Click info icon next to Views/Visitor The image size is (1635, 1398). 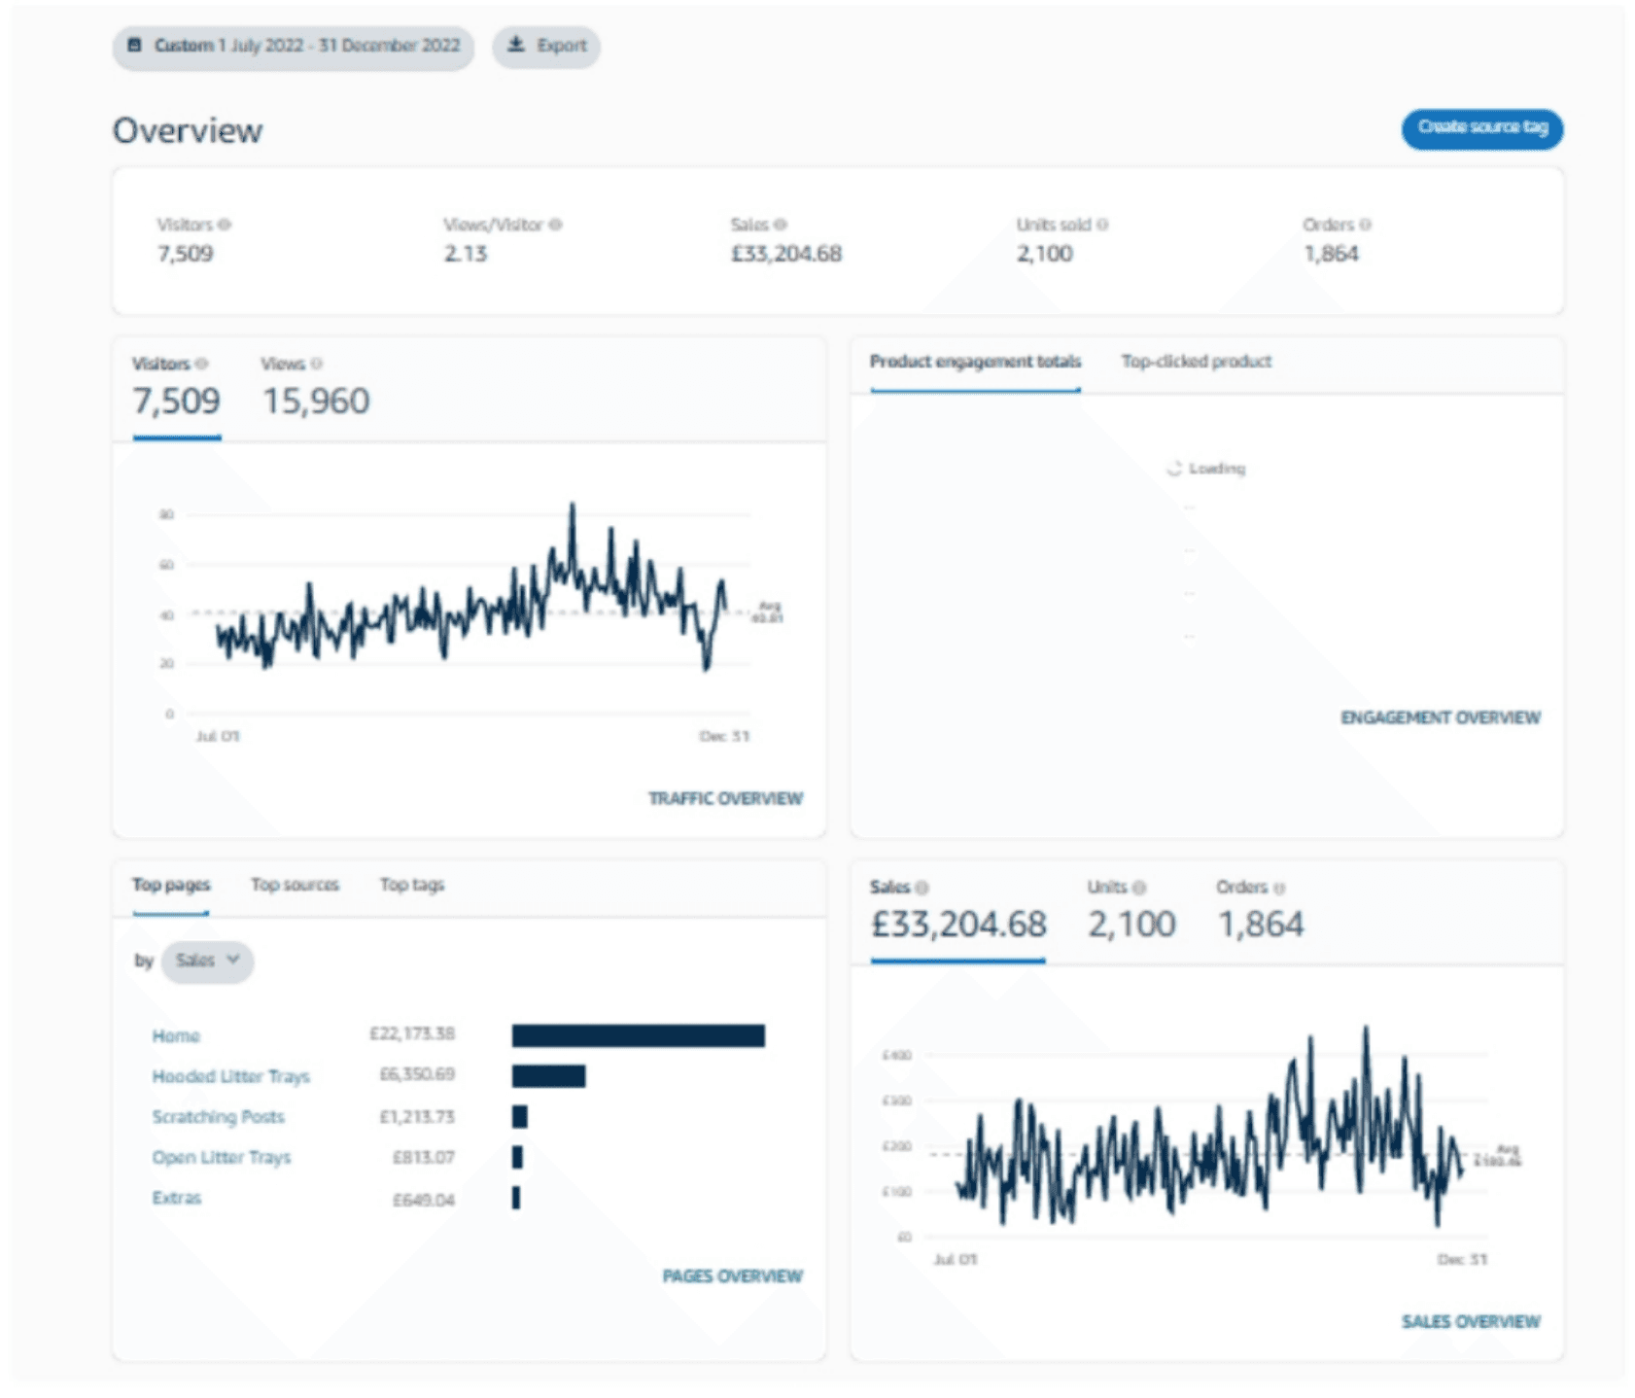555,225
